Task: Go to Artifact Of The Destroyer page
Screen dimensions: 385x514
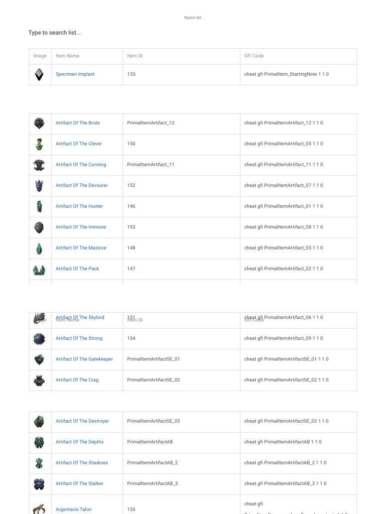Action: point(82,421)
